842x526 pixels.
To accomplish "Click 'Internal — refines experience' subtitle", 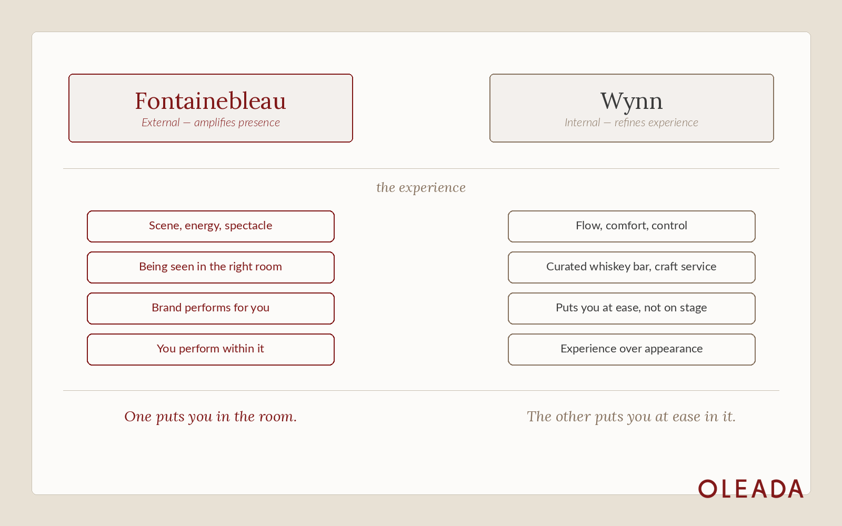I will click(631, 123).
